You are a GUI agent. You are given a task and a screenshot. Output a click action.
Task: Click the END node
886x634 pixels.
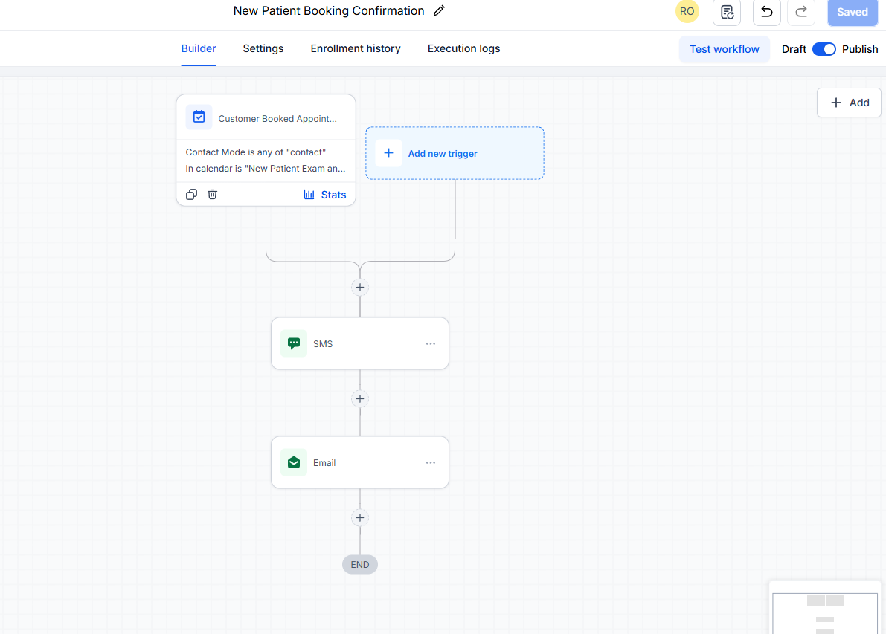pyautogui.click(x=360, y=565)
